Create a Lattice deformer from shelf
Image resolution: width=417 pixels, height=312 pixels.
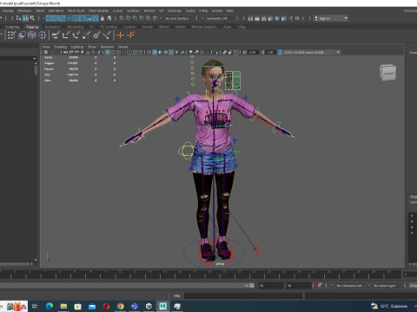click(32, 36)
